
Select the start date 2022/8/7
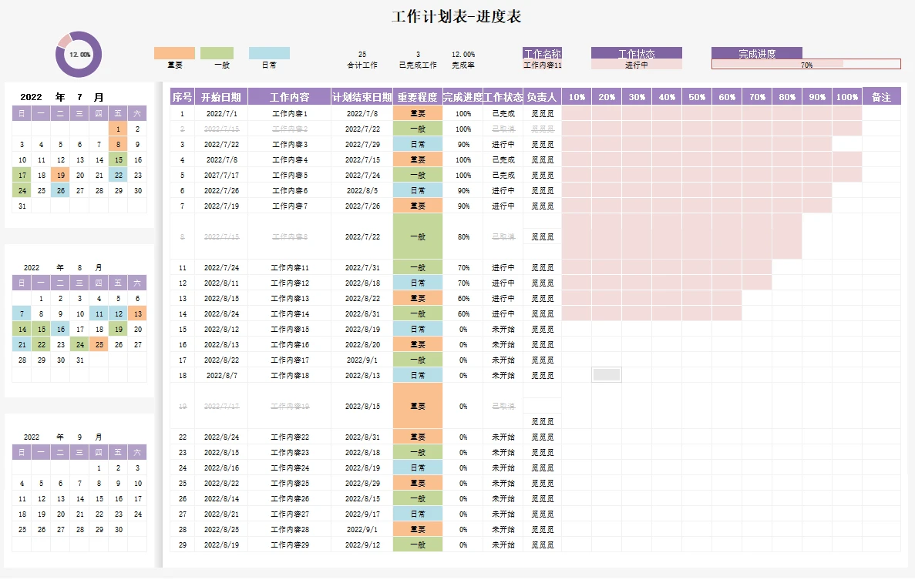221,376
